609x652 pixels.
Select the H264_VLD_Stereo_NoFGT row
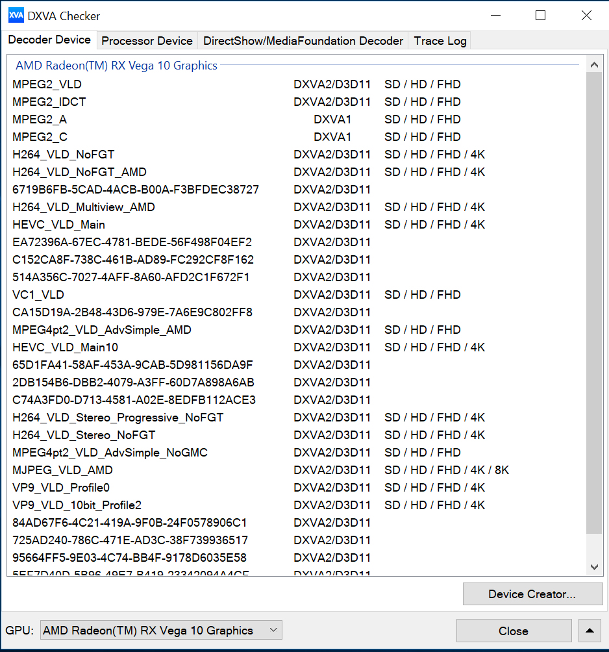pos(295,435)
